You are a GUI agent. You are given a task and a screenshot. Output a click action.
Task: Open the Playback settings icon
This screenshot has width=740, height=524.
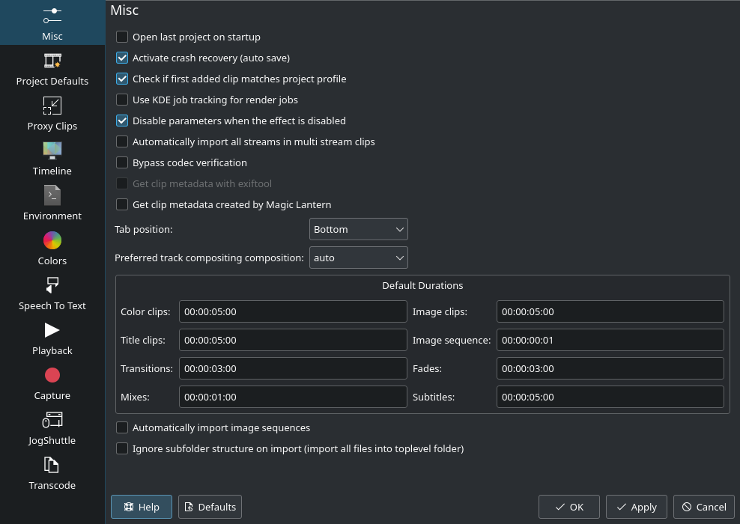pos(52,330)
